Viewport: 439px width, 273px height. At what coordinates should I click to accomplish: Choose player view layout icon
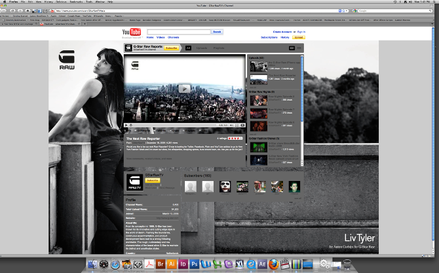click(292, 48)
